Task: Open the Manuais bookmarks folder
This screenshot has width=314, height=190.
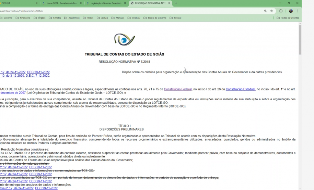Action: [x=118, y=18]
